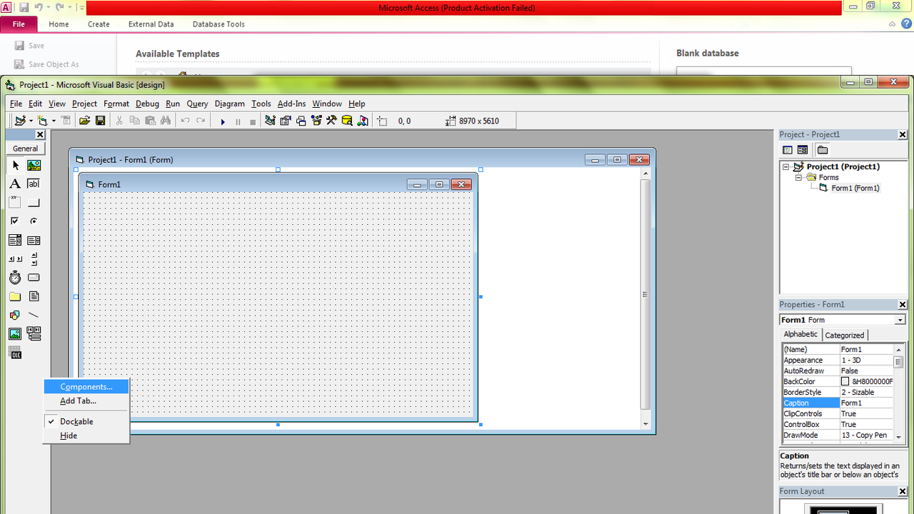Image resolution: width=914 pixels, height=514 pixels.
Task: Open the Menu Editor from toolbar
Action: [x=66, y=121]
